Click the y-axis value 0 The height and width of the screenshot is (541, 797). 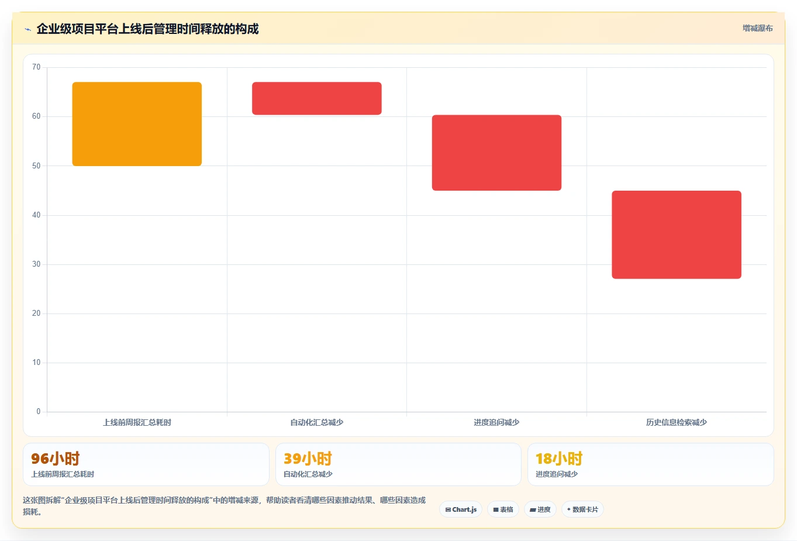pos(39,412)
